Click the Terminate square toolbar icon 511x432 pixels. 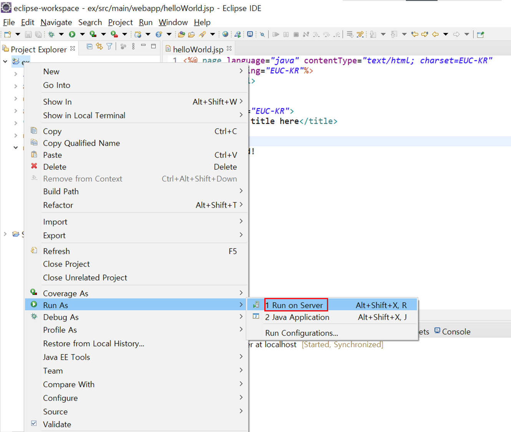pyautogui.click(x=296, y=34)
